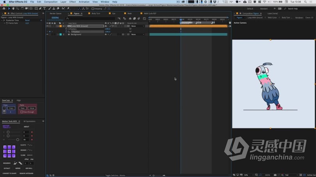This screenshot has height=177, width=316.
Task: Expand the Frame Rate property
Action: click(4, 23)
